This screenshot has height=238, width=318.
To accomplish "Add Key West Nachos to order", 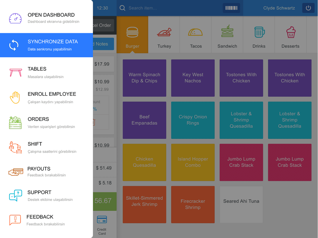I will click(x=193, y=78).
